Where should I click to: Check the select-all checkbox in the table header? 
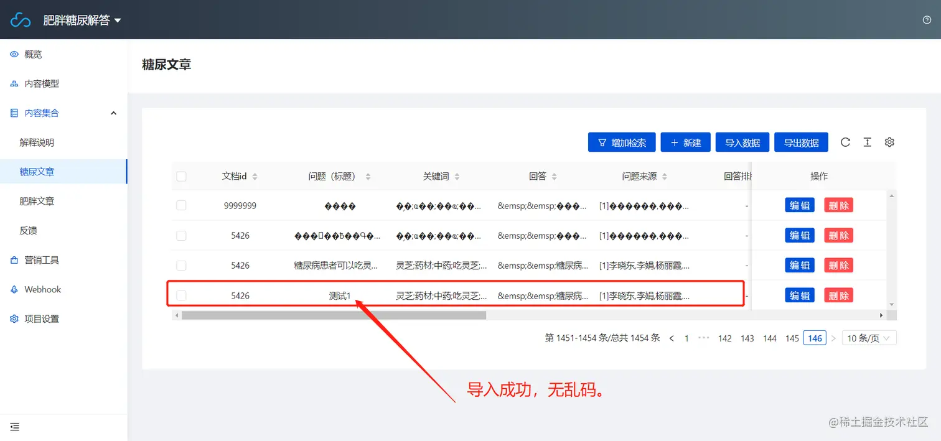point(181,176)
